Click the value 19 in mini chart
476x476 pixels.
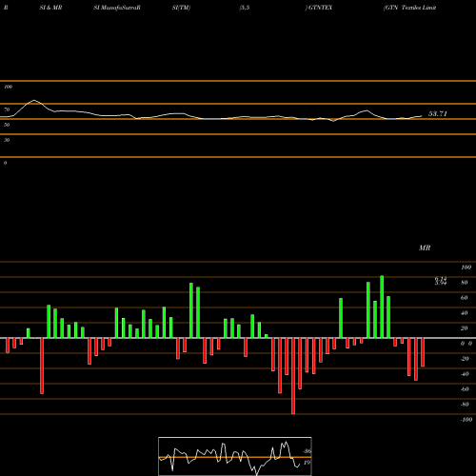pyautogui.click(x=307, y=463)
